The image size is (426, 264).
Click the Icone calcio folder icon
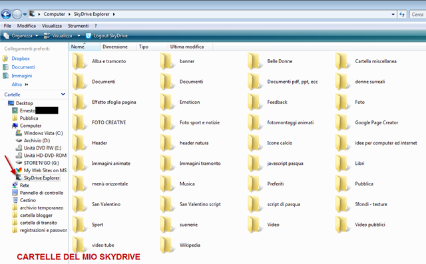click(254, 143)
